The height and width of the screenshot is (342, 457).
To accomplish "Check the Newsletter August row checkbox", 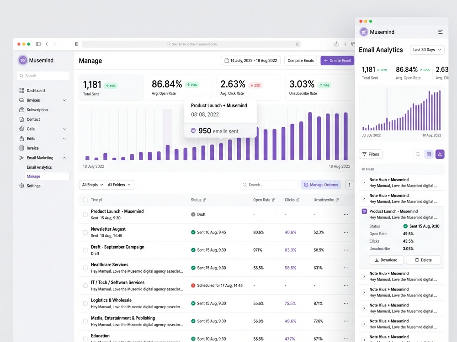I will [85, 232].
